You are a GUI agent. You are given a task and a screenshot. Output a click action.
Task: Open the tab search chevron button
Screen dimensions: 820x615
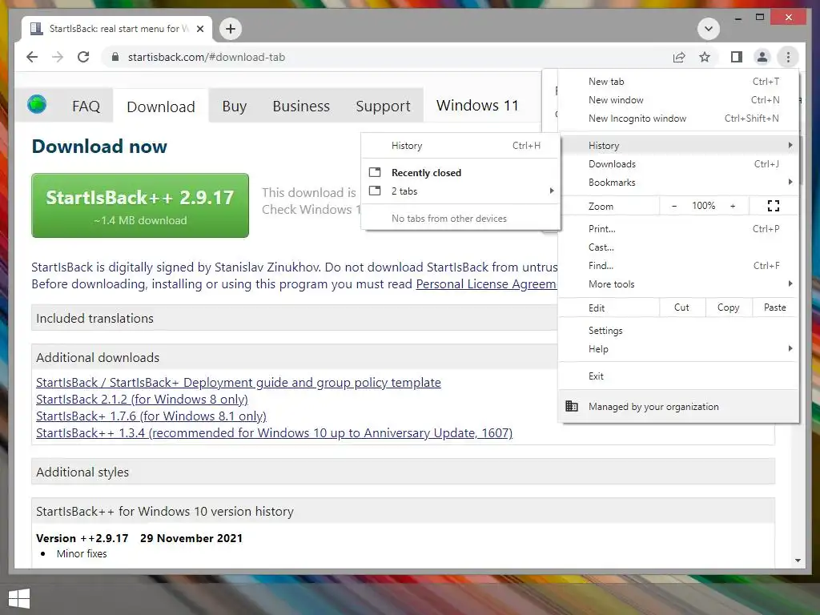(x=709, y=28)
